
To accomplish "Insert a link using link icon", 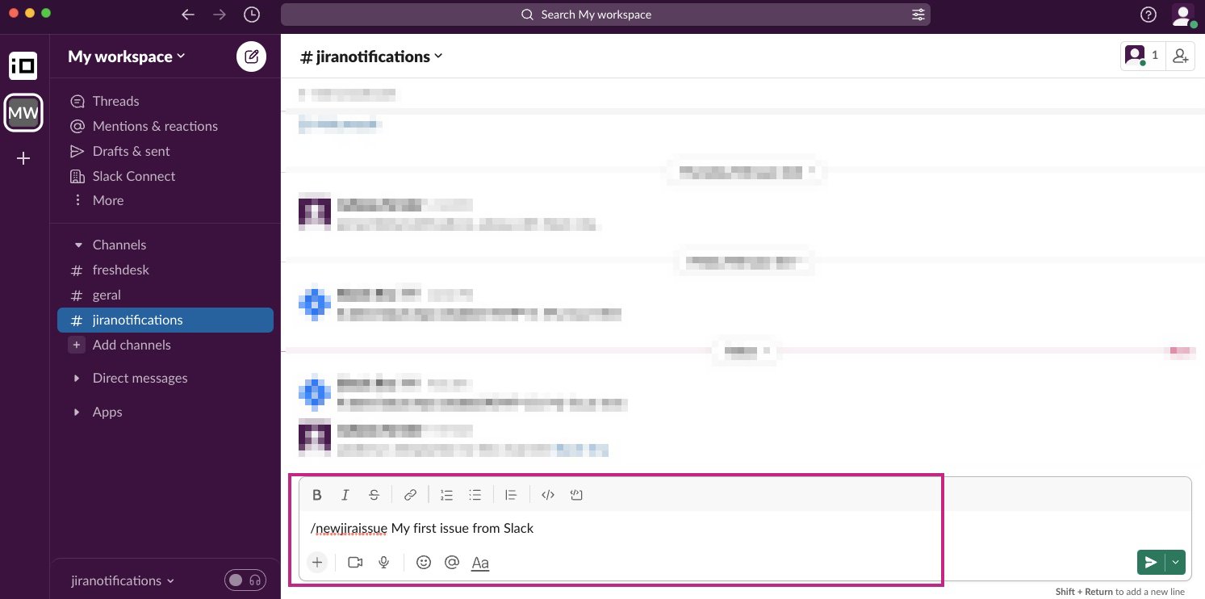I will [x=410, y=495].
